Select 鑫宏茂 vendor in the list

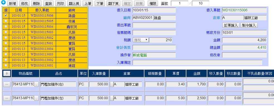pyautogui.click(x=72, y=27)
